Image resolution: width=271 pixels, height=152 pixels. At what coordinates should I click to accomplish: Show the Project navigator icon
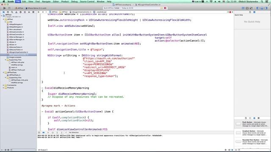click(x=4, y=12)
